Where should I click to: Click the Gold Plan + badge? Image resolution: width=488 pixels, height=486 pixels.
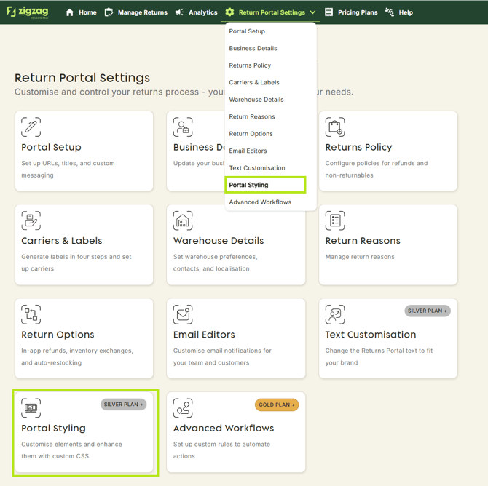pyautogui.click(x=277, y=405)
